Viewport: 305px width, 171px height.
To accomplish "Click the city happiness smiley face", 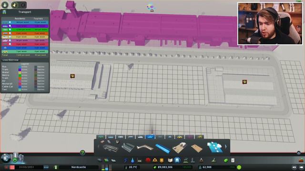I will tap(239, 167).
